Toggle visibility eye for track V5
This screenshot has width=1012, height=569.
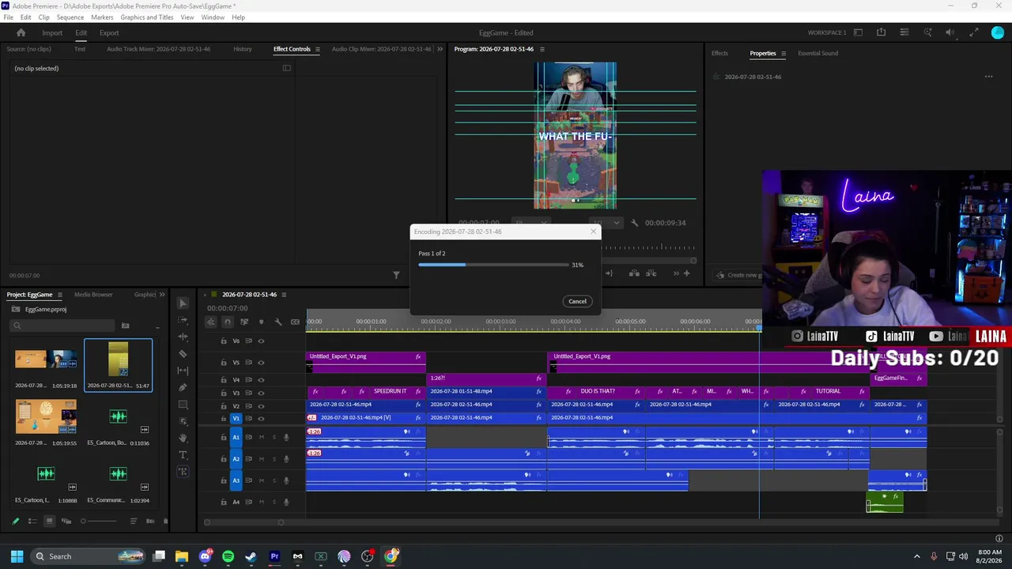coord(261,363)
